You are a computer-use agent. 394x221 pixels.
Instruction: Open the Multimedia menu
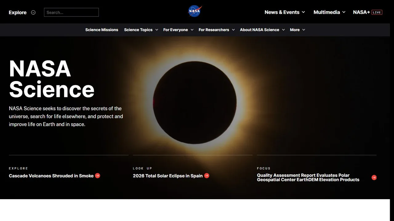pyautogui.click(x=327, y=12)
